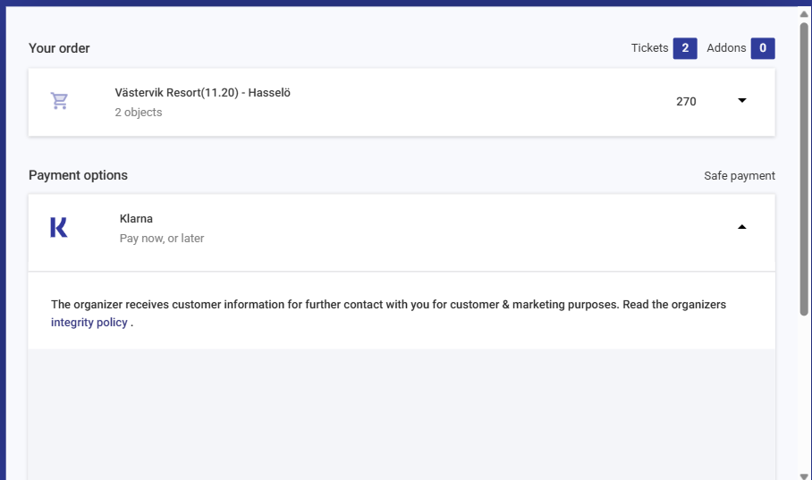Click the shopping cart icon

coord(60,100)
